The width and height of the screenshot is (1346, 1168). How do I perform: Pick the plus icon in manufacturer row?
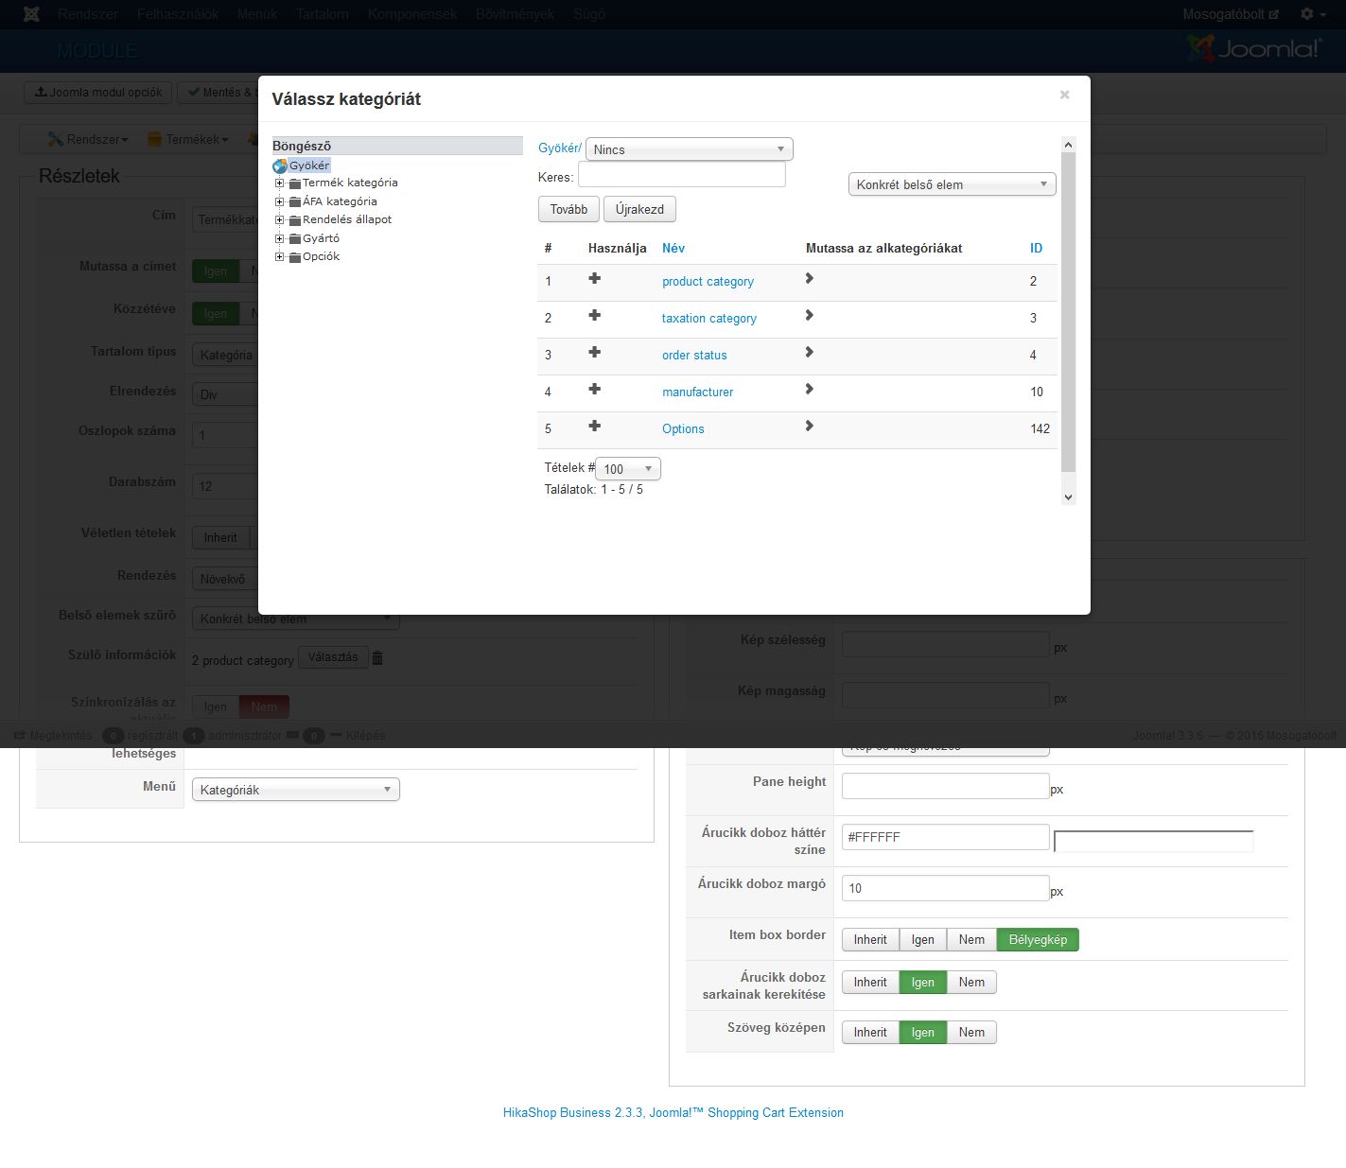594,390
